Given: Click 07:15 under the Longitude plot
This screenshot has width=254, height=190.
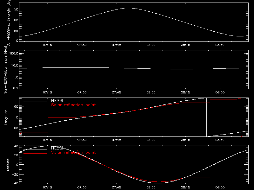Looking at the screenshot, I should click(x=47, y=140).
